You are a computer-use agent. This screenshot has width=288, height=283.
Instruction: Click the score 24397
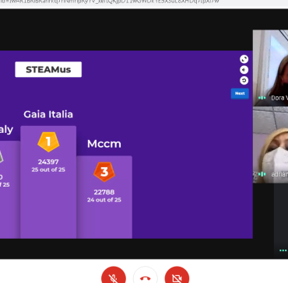click(48, 162)
